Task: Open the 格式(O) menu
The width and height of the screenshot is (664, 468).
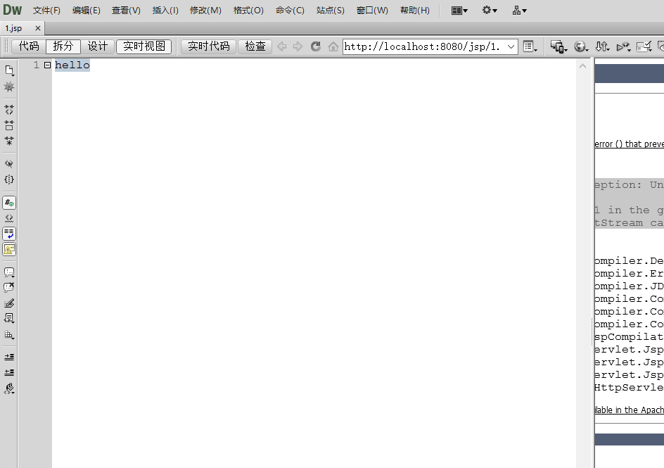Action: (x=248, y=11)
